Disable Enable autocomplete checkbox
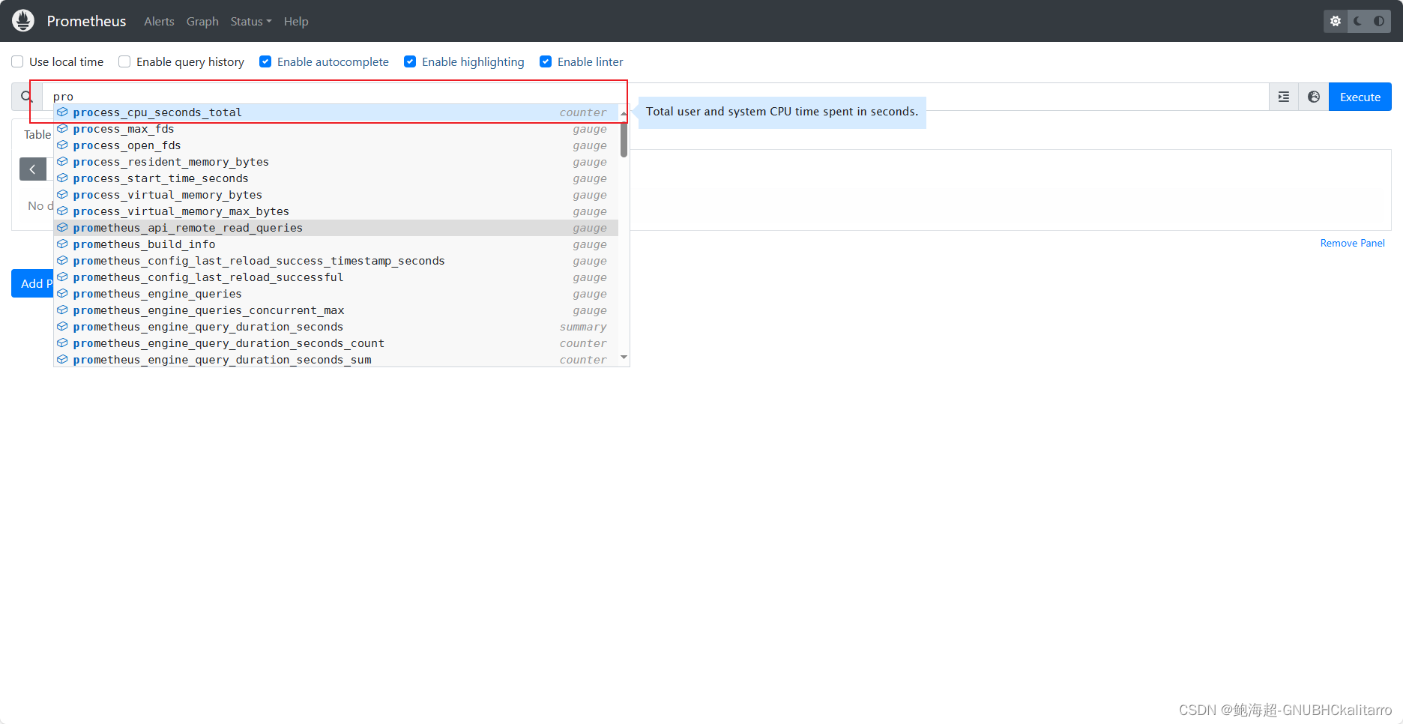The image size is (1403, 724). (265, 61)
